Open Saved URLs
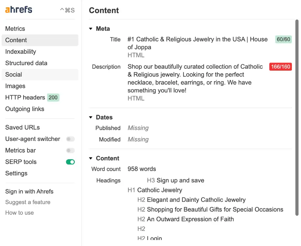 [x=22, y=127]
